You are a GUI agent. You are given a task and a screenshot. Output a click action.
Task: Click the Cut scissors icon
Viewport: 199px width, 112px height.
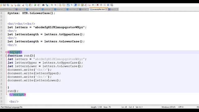coord(23,5)
